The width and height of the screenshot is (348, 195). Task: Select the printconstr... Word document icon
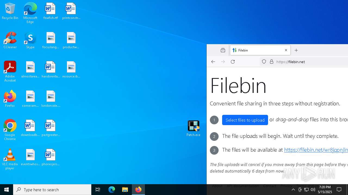click(71, 11)
